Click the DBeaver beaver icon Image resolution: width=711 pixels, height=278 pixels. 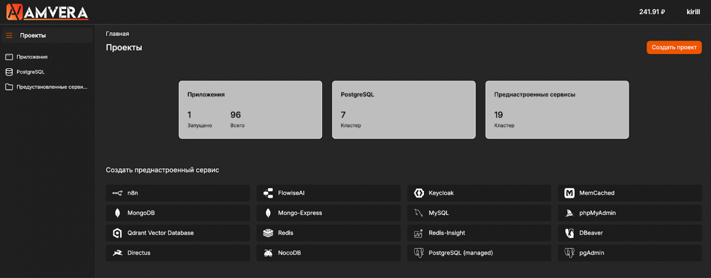tap(569, 233)
